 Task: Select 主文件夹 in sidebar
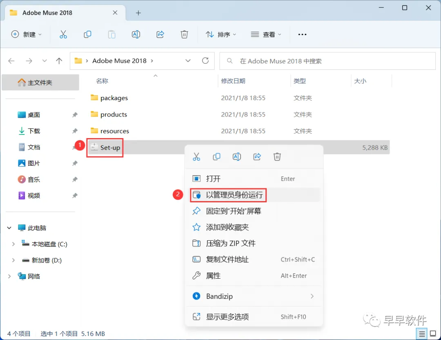click(x=40, y=83)
